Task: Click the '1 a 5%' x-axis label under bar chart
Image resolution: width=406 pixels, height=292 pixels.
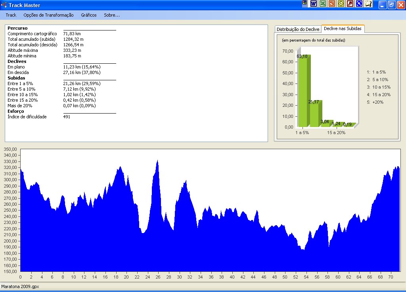Action: pyautogui.click(x=302, y=133)
